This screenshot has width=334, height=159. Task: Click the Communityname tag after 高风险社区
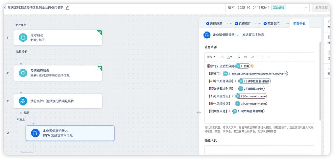[251, 96]
